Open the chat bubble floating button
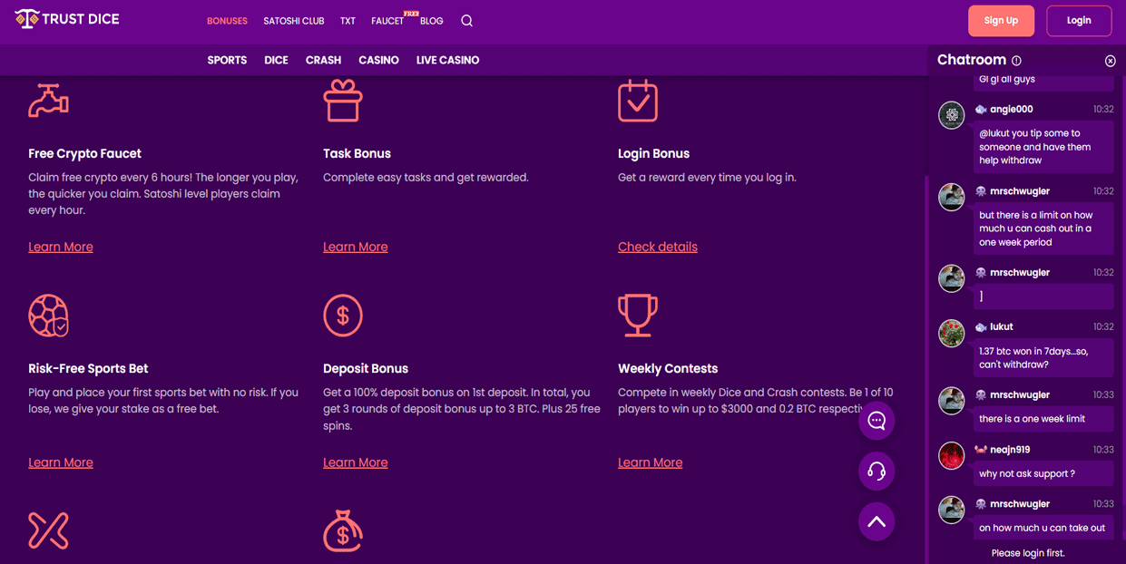1126x564 pixels. (x=876, y=421)
